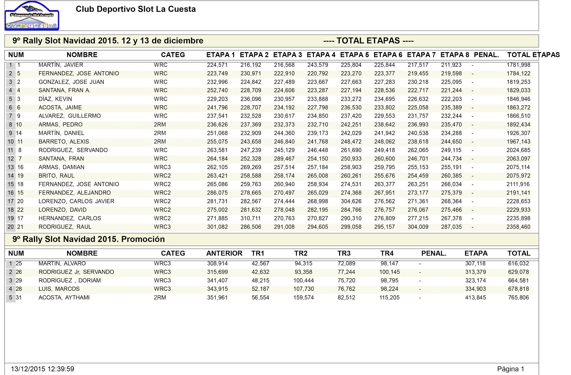This screenshot has height=375, width=571.
Task: Click the '9º Rally Slot Navidad 2015. Promoción' heading
Action: pos(89,239)
